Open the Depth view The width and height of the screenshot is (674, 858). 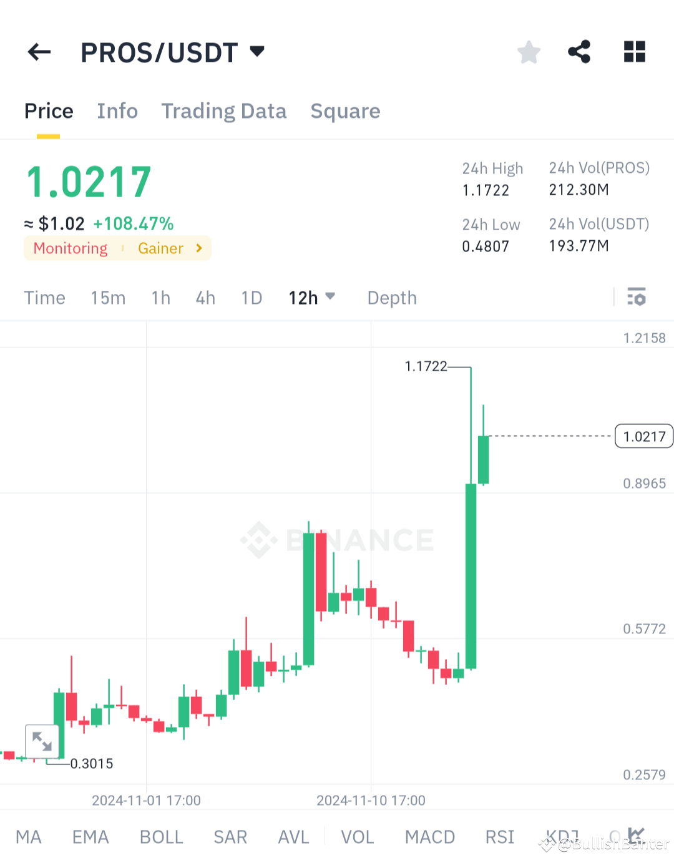point(391,298)
